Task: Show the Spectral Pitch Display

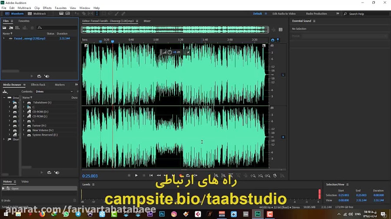Action: [68, 14]
